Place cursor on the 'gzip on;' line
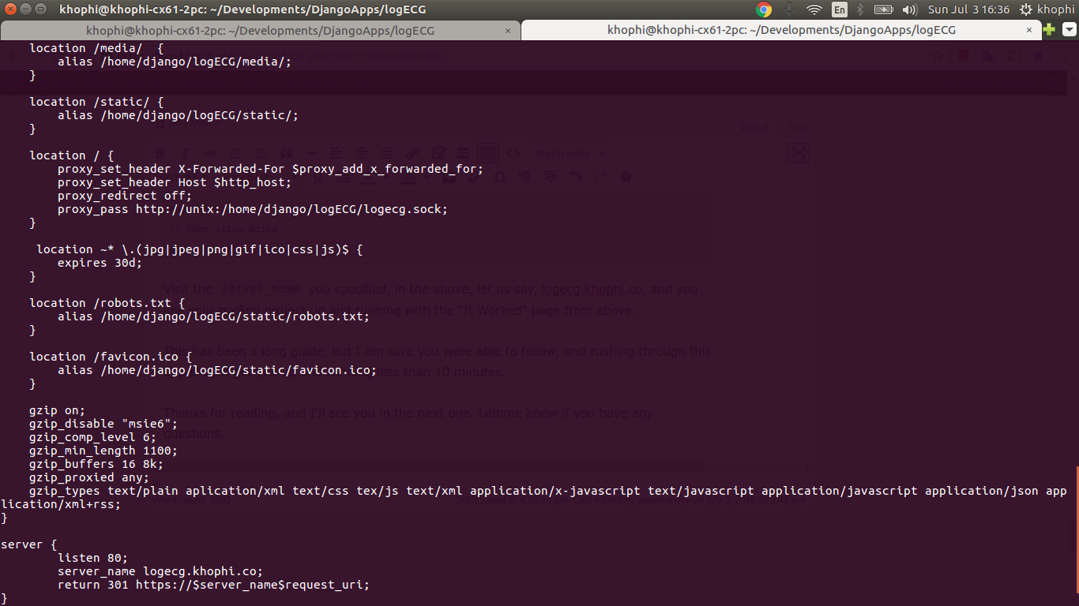Viewport: 1079px width, 606px height. pos(57,410)
